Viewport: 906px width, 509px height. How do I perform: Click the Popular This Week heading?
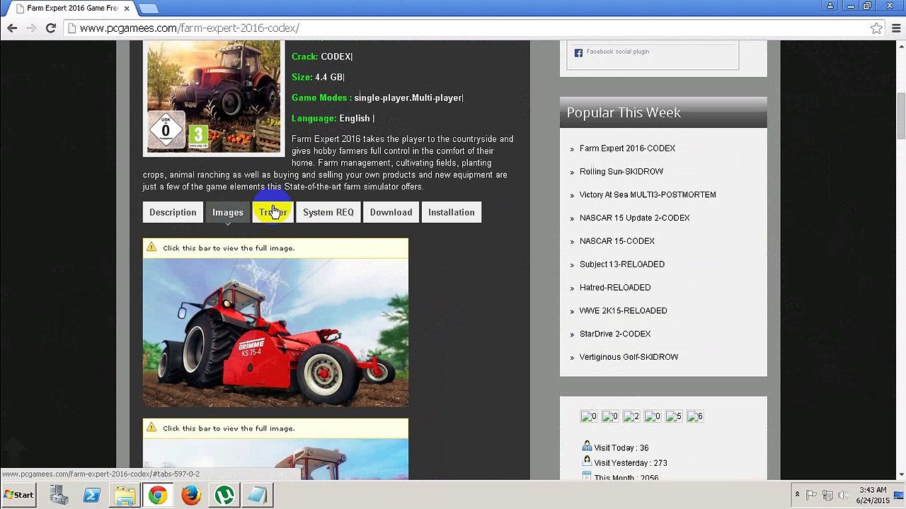coord(624,112)
